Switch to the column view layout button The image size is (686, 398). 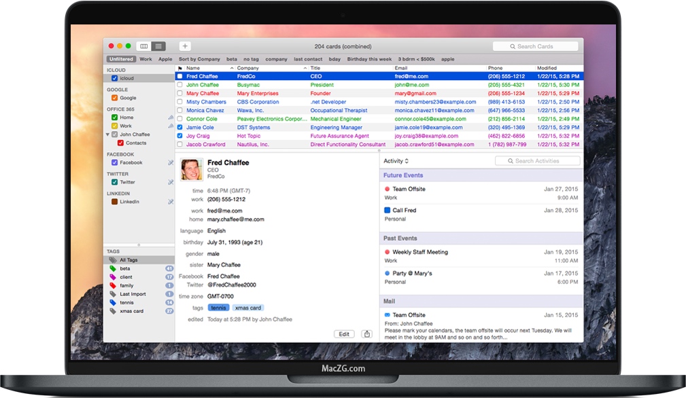coord(144,46)
